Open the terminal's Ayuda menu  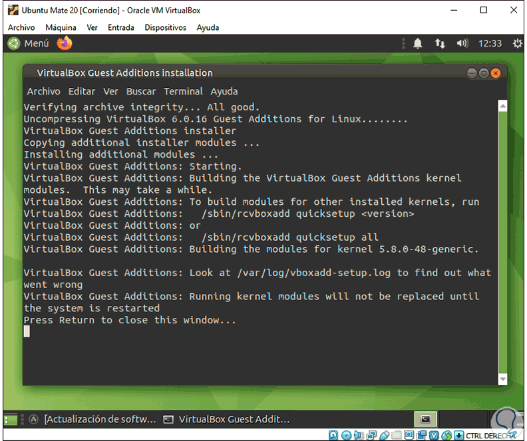(x=224, y=91)
